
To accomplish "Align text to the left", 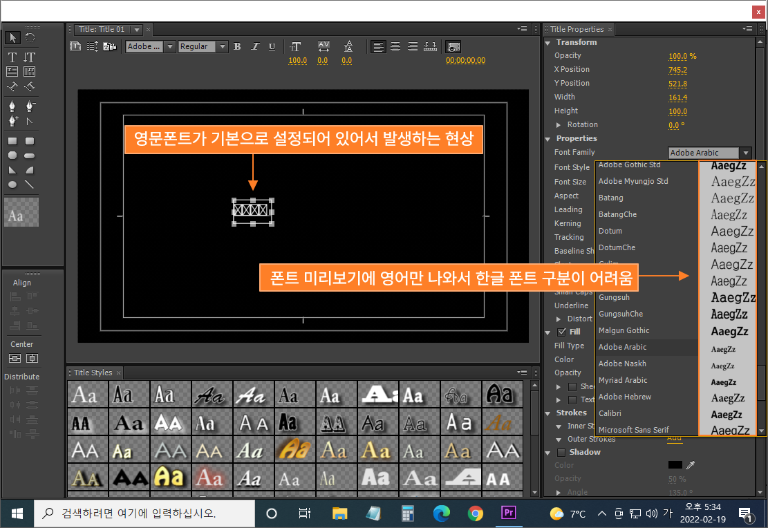I will (378, 46).
